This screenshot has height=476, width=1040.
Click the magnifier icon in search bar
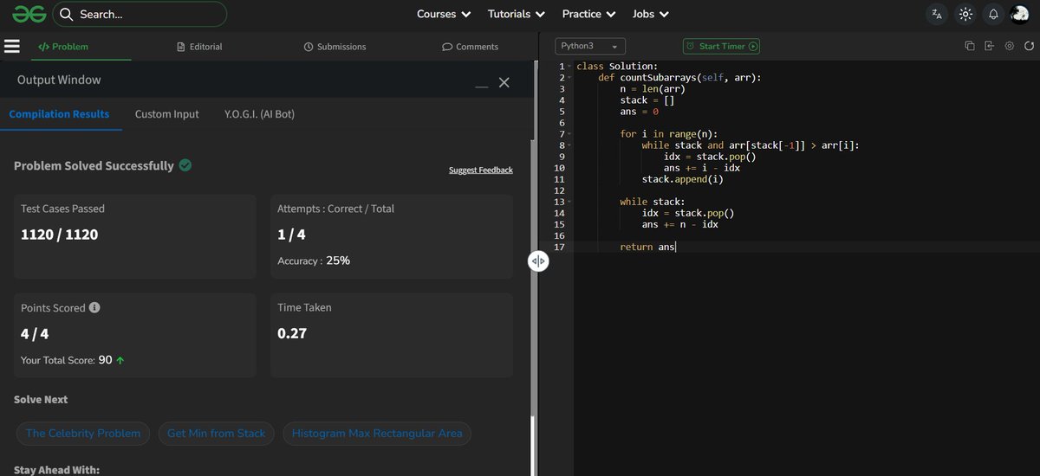tap(67, 15)
